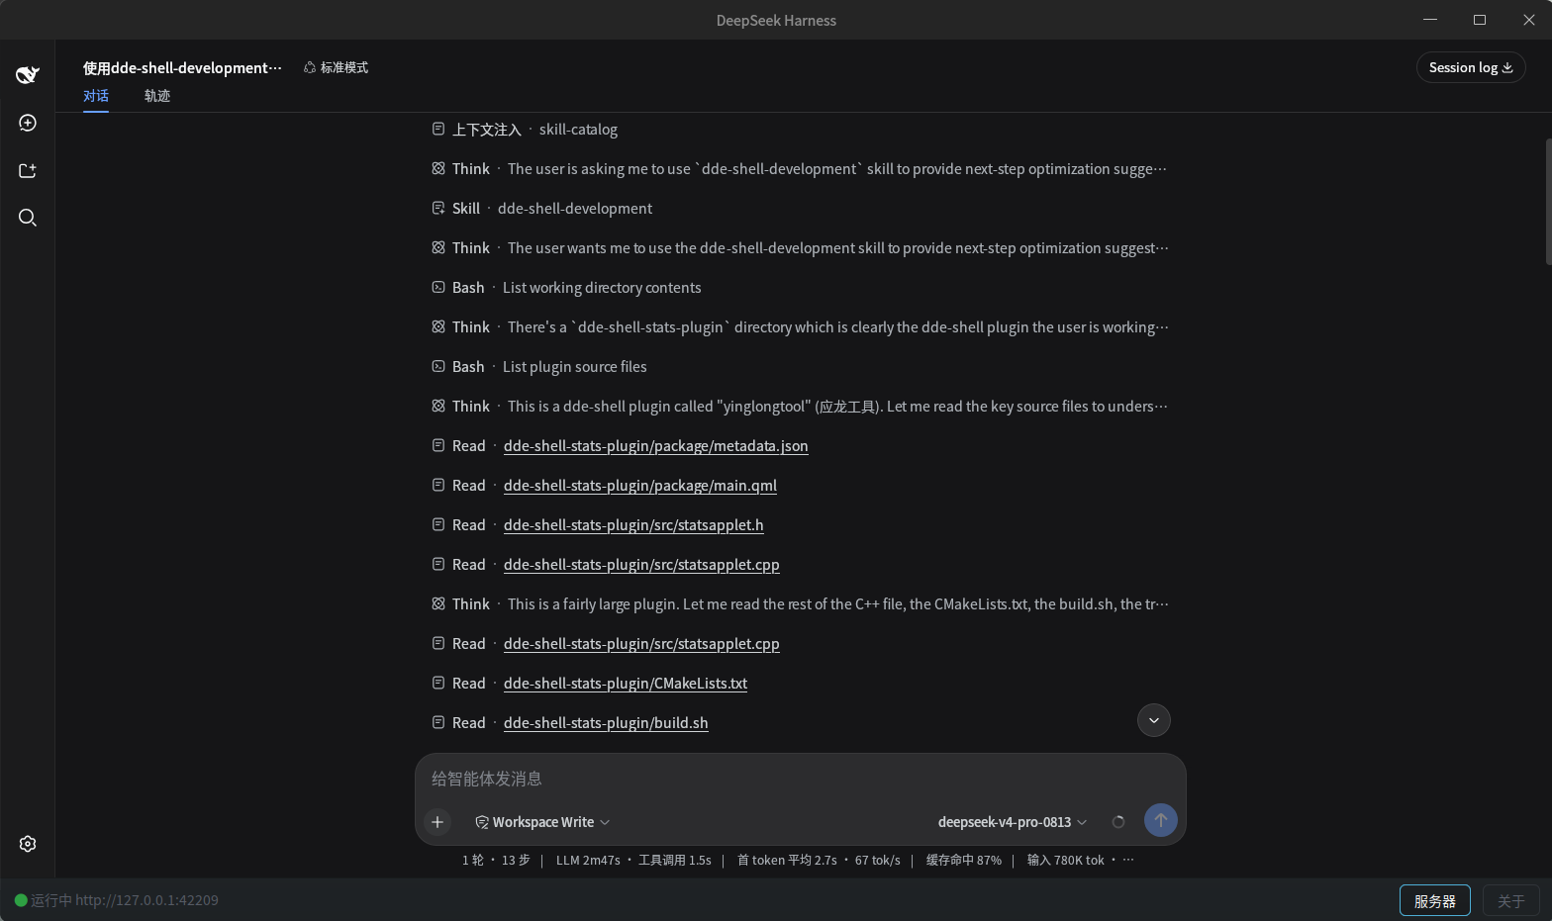Click the add attachment plus button in the composer
Image resolution: width=1552 pixels, height=921 pixels.
437,822
